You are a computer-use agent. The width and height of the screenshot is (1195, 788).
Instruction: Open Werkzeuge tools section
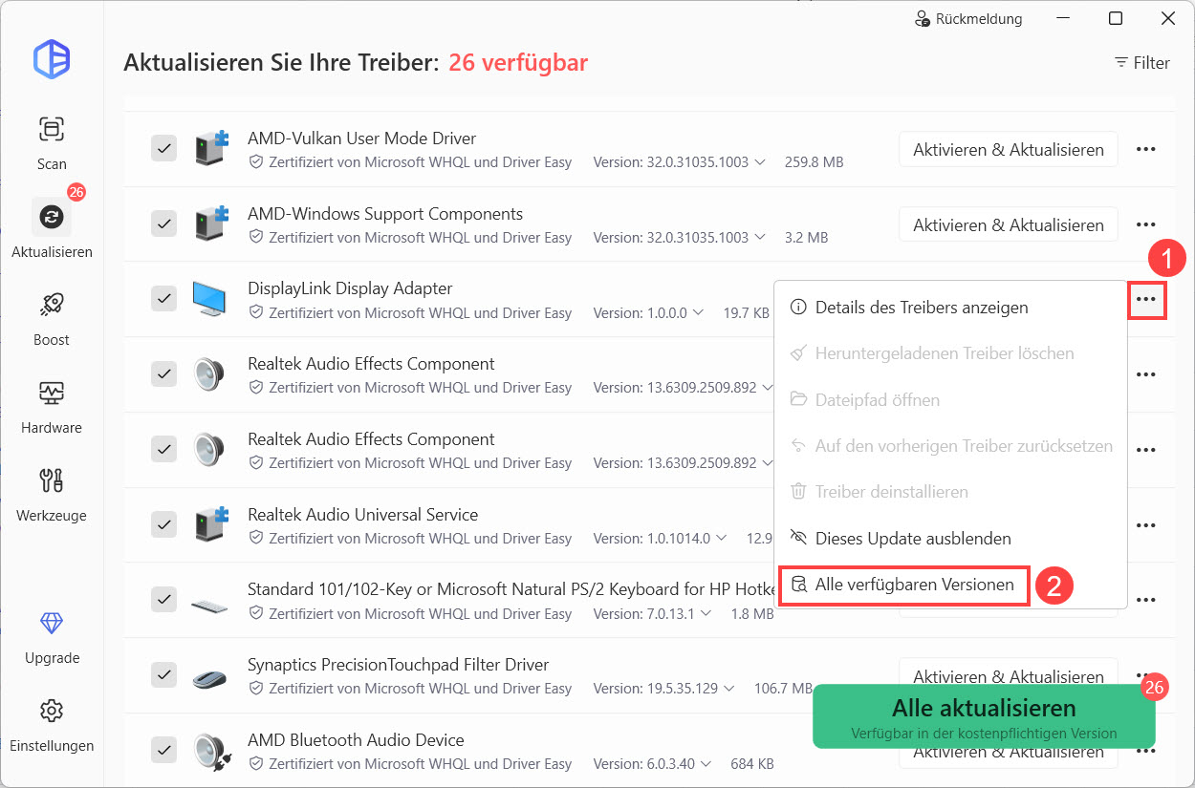(x=52, y=494)
